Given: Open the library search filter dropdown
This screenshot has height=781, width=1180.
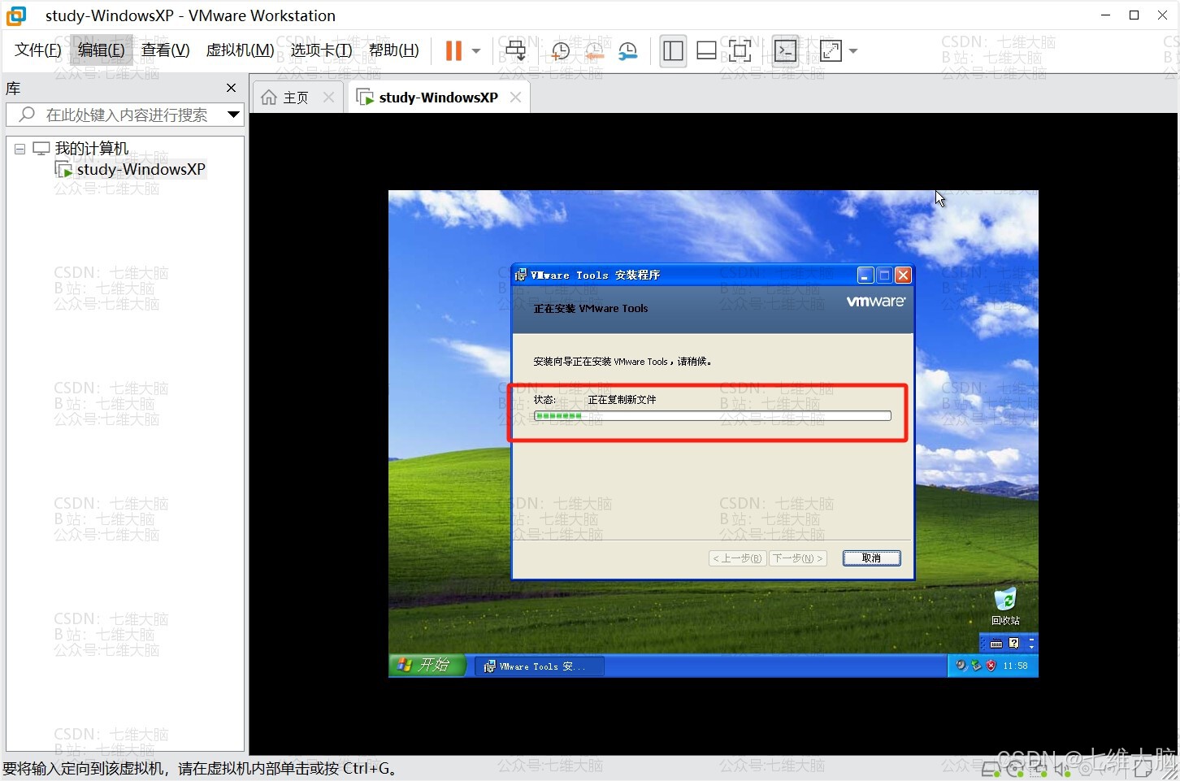Looking at the screenshot, I should (233, 115).
